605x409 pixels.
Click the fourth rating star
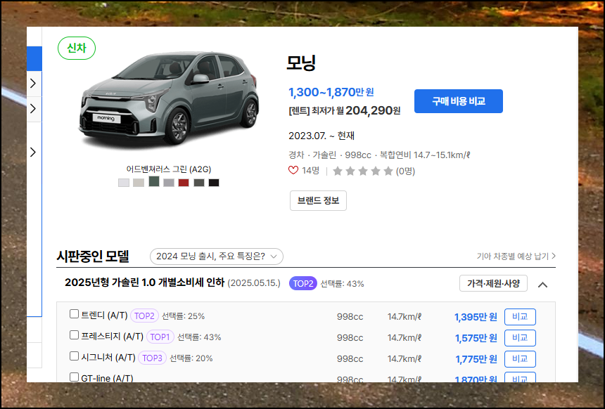pyautogui.click(x=376, y=171)
